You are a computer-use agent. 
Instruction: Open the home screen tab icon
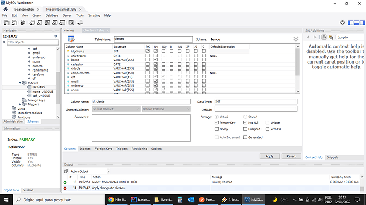click(6, 9)
